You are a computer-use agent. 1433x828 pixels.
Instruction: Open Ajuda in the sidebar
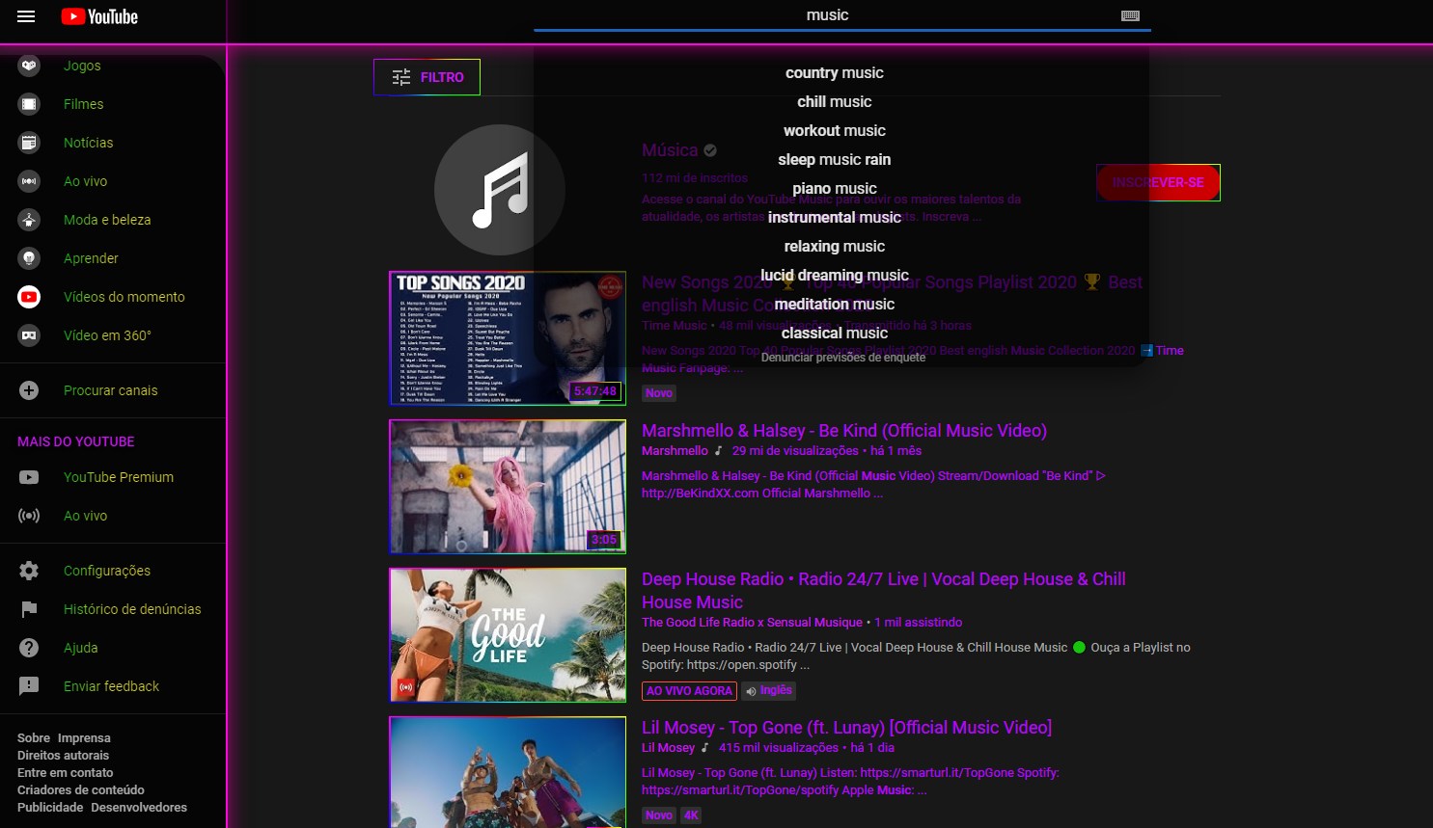(x=81, y=648)
